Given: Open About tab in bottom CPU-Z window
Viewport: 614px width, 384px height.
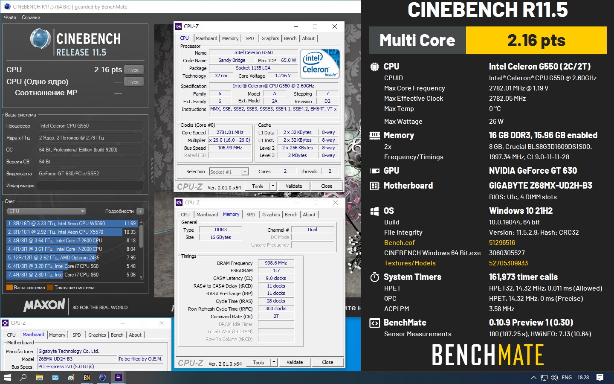Looking at the screenshot, I should click(135, 335).
